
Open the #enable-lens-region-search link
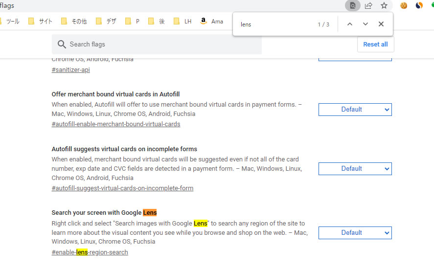pyautogui.click(x=90, y=252)
